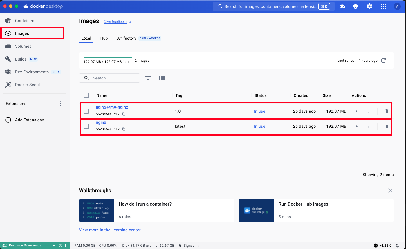Image resolution: width=406 pixels, height=249 pixels.
Task: Open Extensions three-dot menu in sidebar
Action: 60,104
